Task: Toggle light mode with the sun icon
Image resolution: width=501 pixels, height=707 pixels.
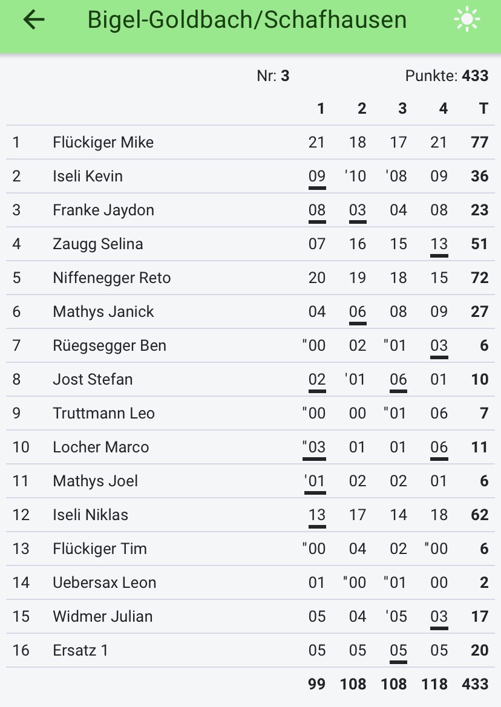Action: point(467,19)
